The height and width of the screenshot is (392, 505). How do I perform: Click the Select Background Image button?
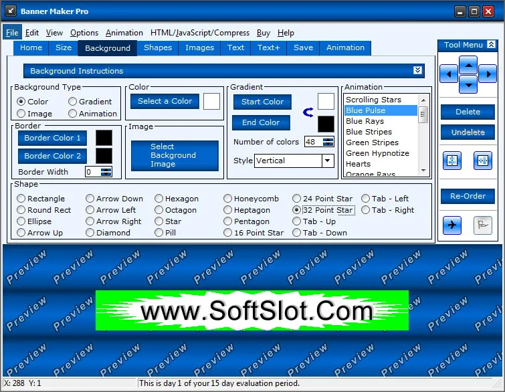175,155
